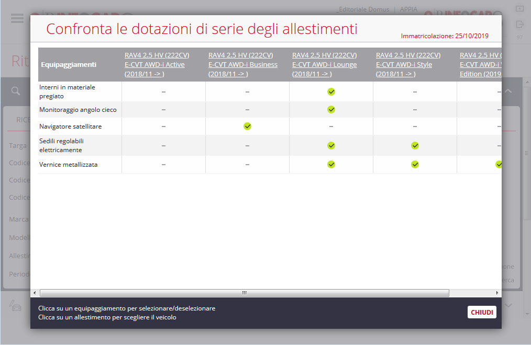Toggle Sedili regolabili elettricamente equipment selection
The height and width of the screenshot is (345, 531).
61,145
